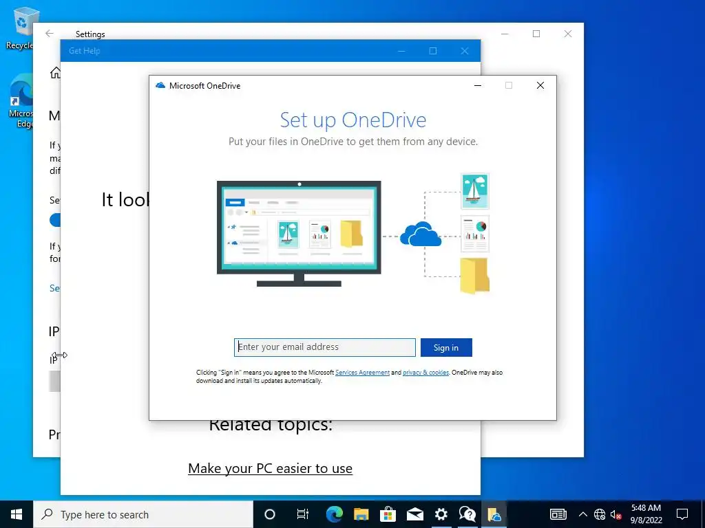Close the Get Help window
This screenshot has width=705, height=528.
465,51
